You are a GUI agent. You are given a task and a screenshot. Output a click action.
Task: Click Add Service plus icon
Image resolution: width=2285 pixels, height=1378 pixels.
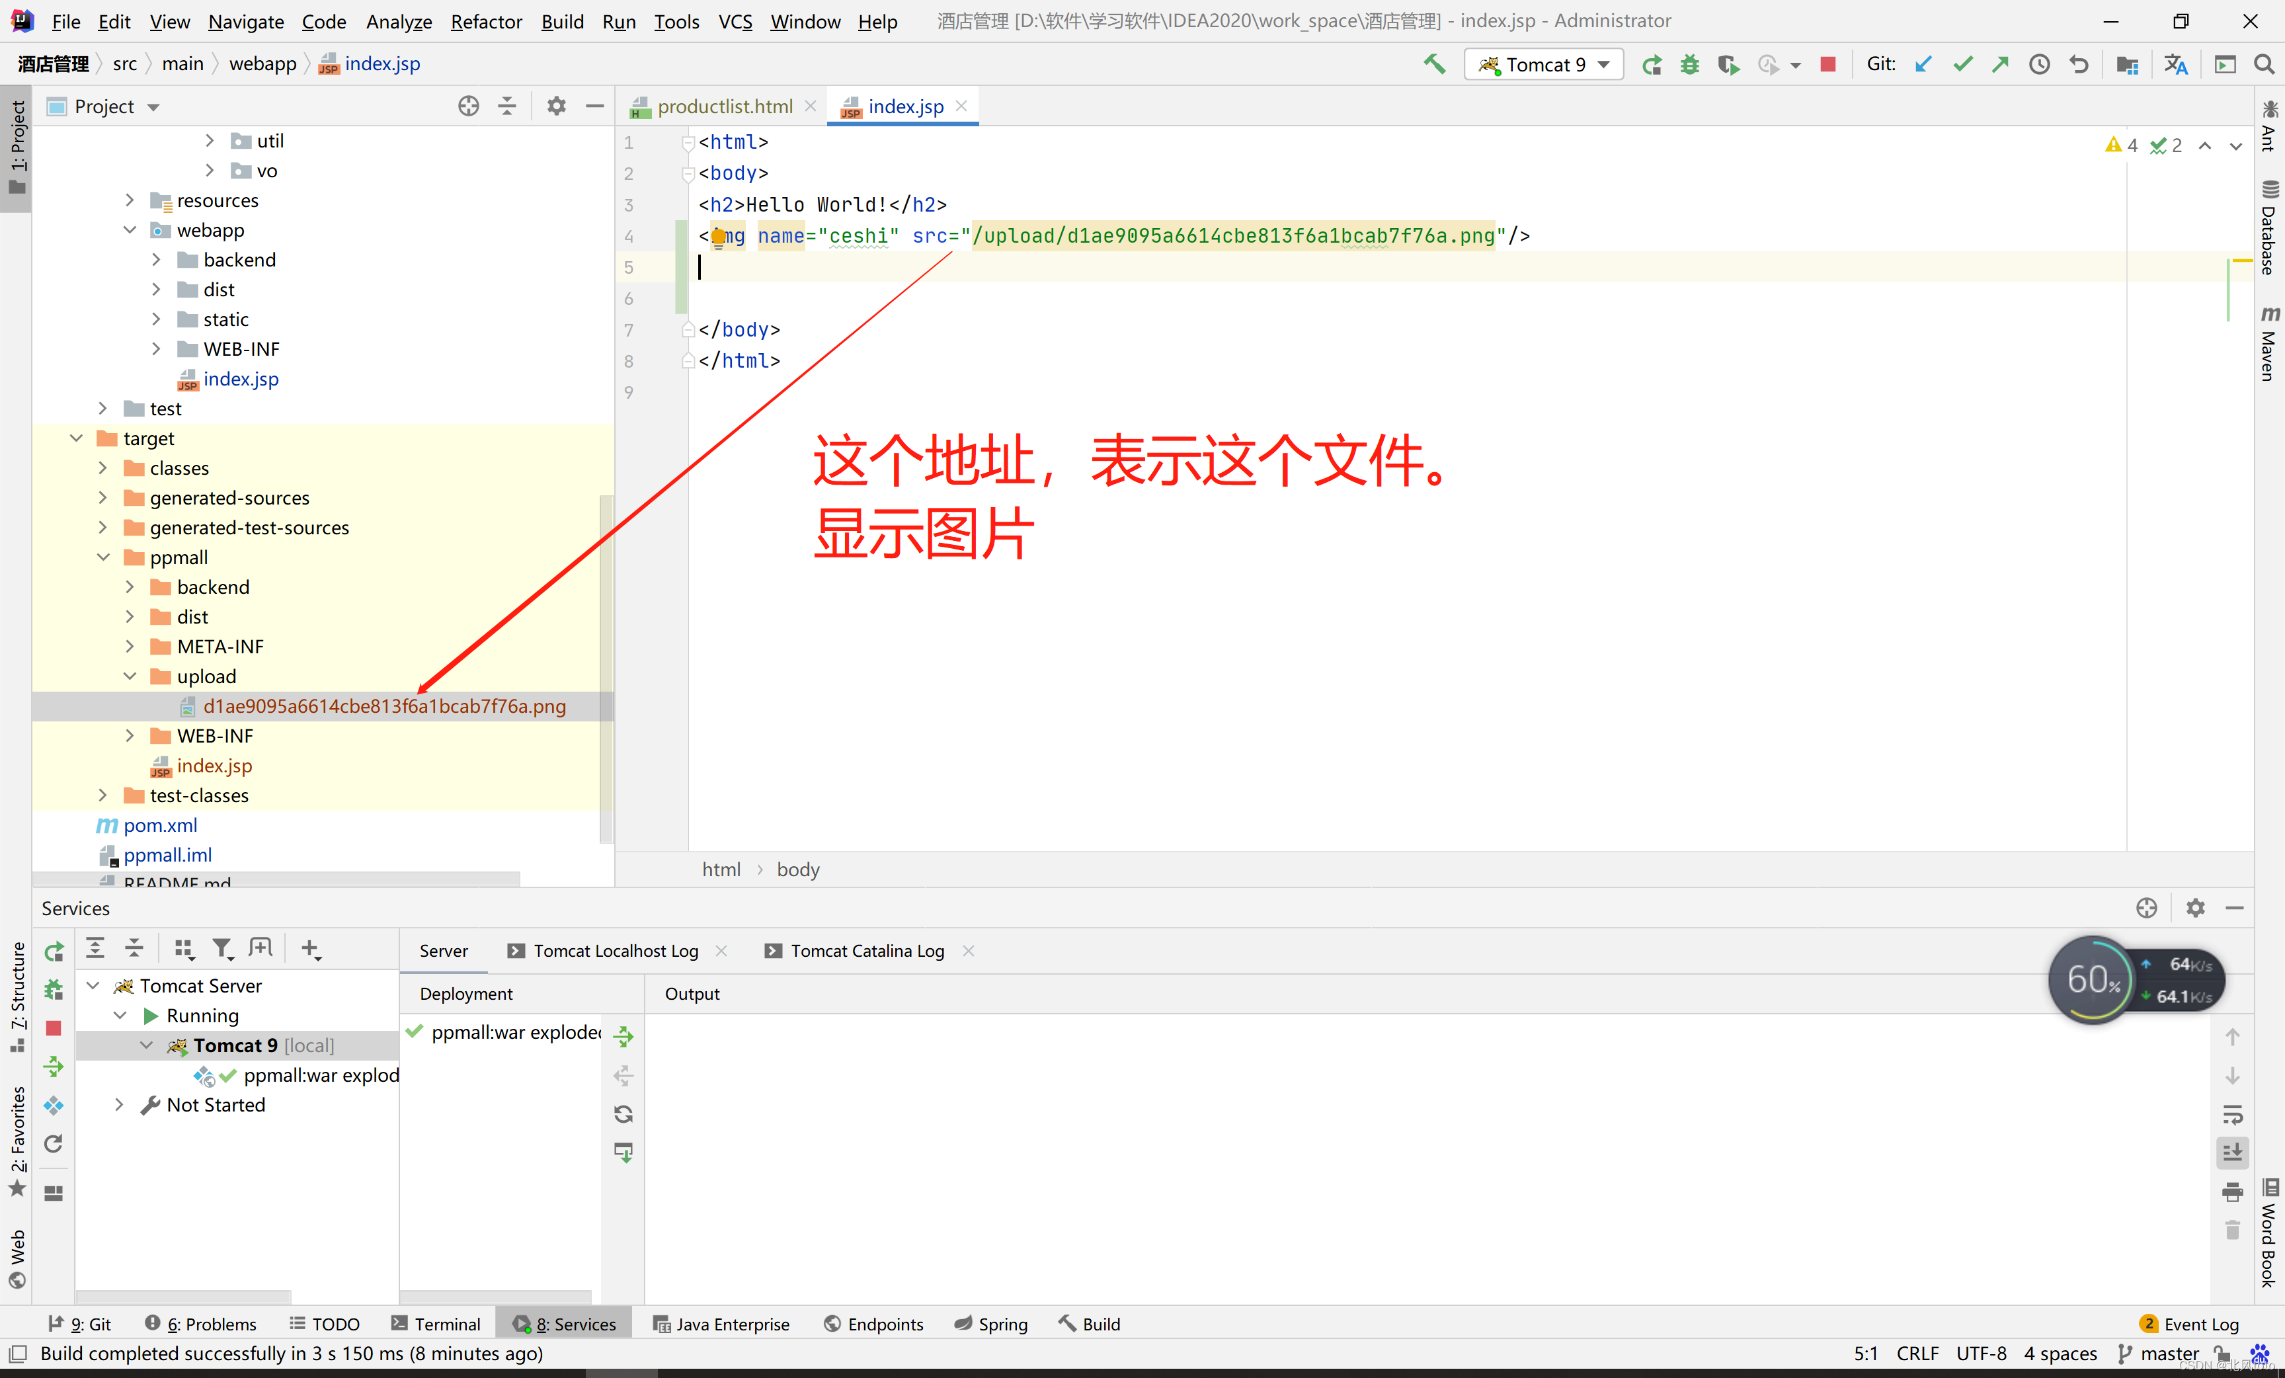(311, 949)
